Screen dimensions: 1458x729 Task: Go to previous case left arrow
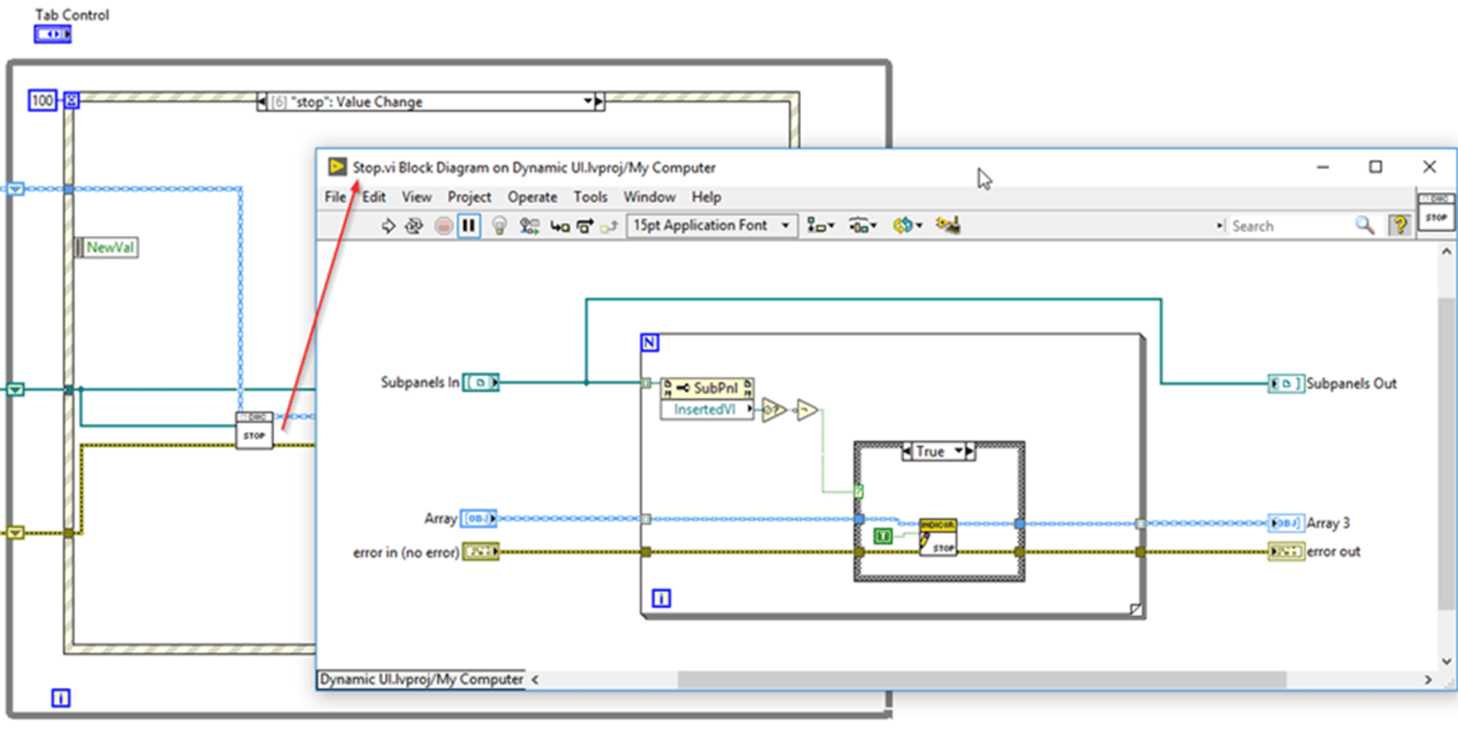(x=907, y=451)
